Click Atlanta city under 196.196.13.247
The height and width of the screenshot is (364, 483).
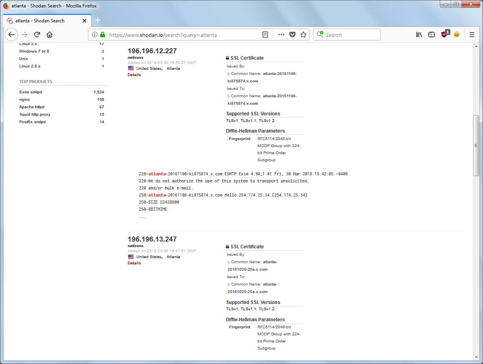(x=173, y=257)
